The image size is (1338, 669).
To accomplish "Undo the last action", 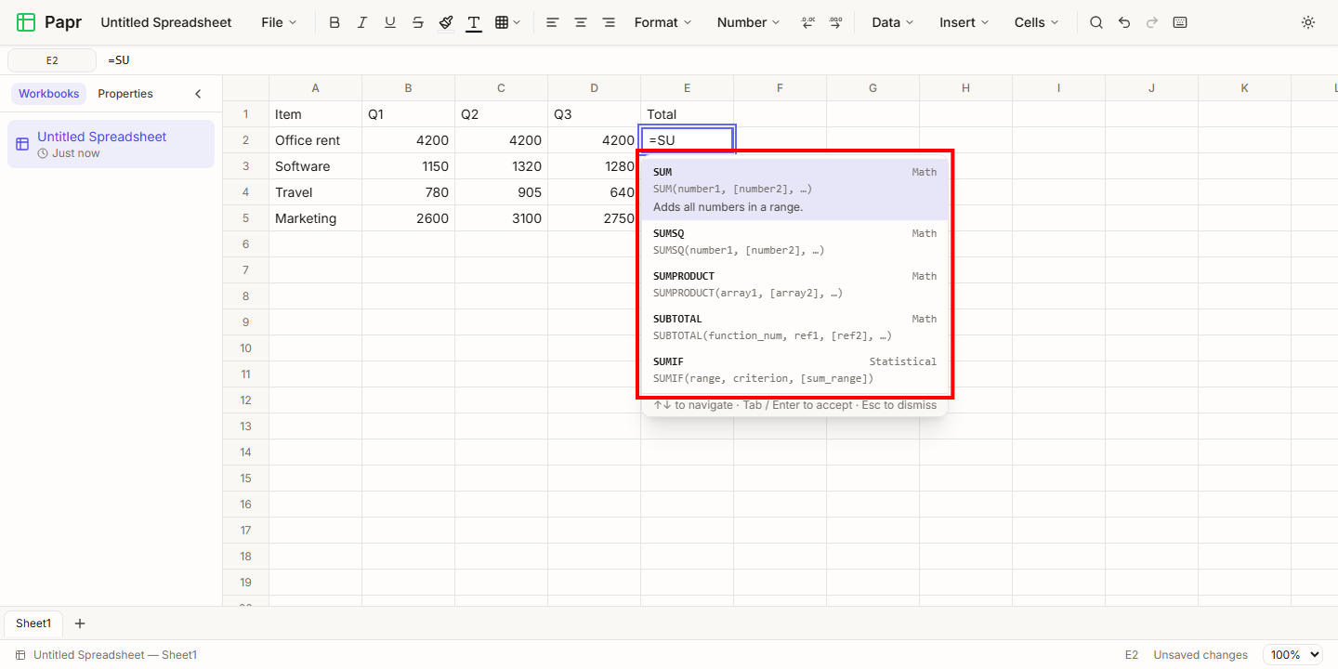I will [x=1124, y=22].
